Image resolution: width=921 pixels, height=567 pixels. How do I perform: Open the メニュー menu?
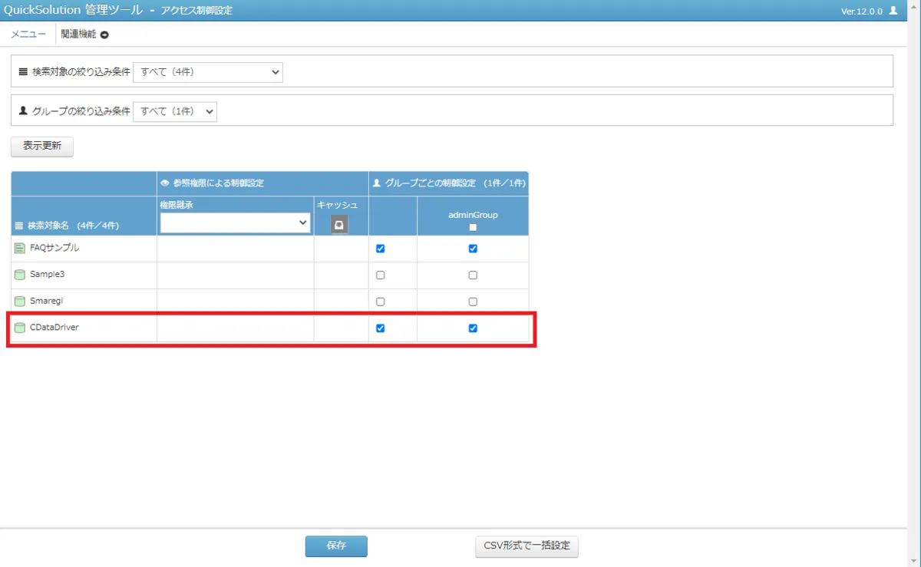point(28,35)
